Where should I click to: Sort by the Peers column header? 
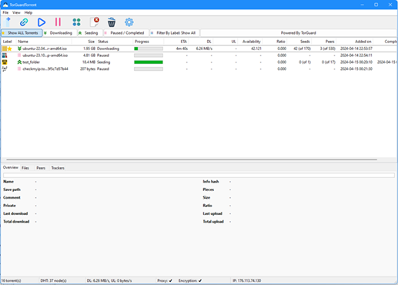pos(324,42)
